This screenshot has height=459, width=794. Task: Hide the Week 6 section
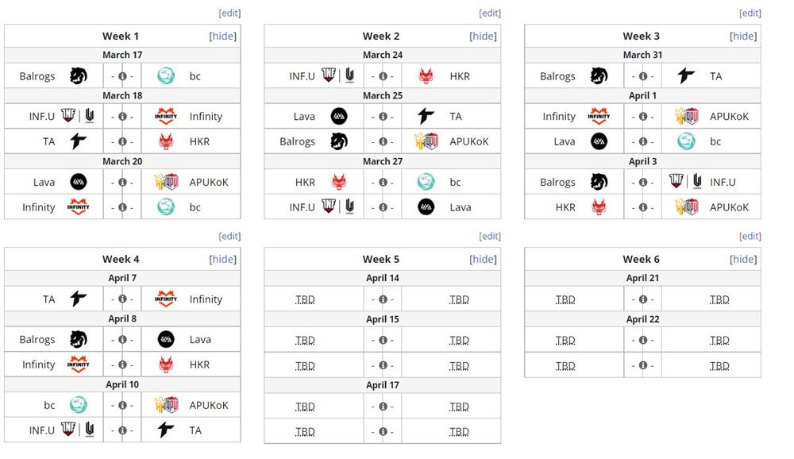743,259
